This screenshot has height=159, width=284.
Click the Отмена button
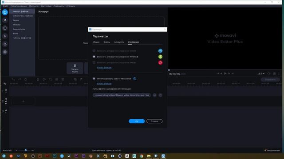pyautogui.click(x=154, y=121)
